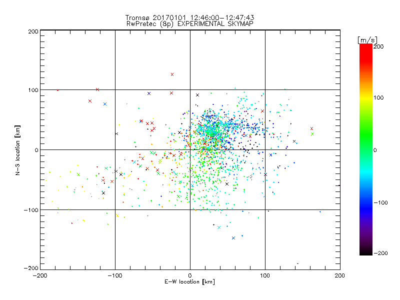Click the x-axis tick label '200'
The width and height of the screenshot is (400, 300).
340,275
